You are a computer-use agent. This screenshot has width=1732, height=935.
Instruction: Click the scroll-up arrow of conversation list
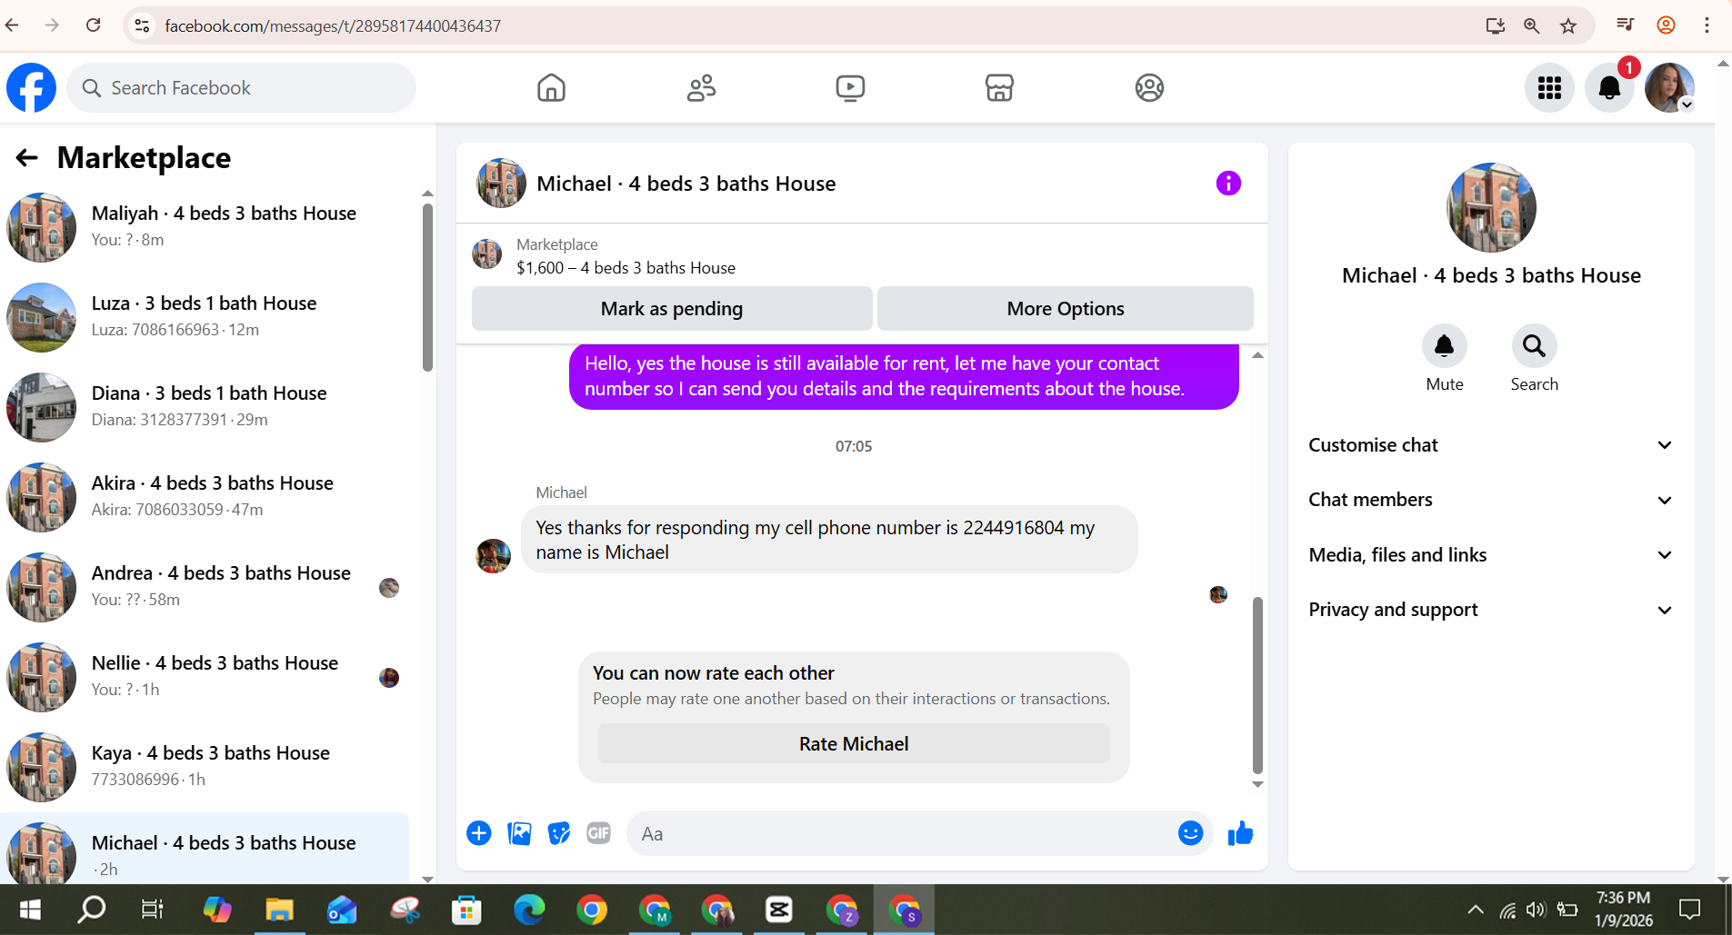click(427, 194)
